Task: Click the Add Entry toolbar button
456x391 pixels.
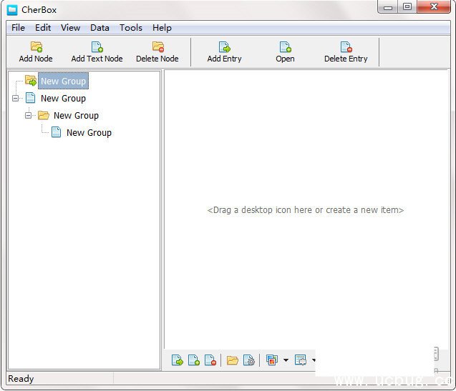Action: [x=224, y=52]
